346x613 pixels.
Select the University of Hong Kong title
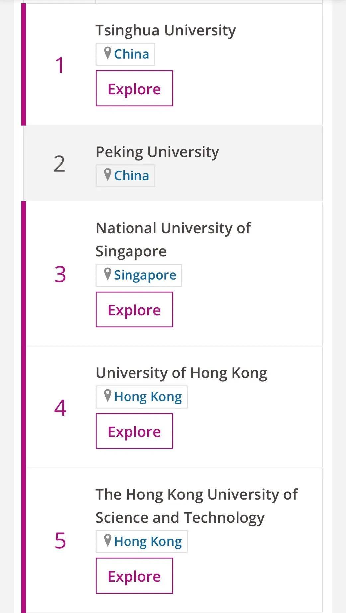(x=181, y=373)
